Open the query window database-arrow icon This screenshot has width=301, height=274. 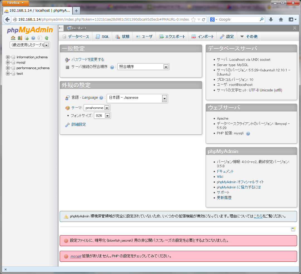[26, 38]
